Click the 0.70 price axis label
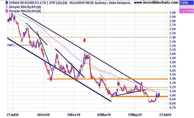 pyautogui.click(x=173, y=108)
